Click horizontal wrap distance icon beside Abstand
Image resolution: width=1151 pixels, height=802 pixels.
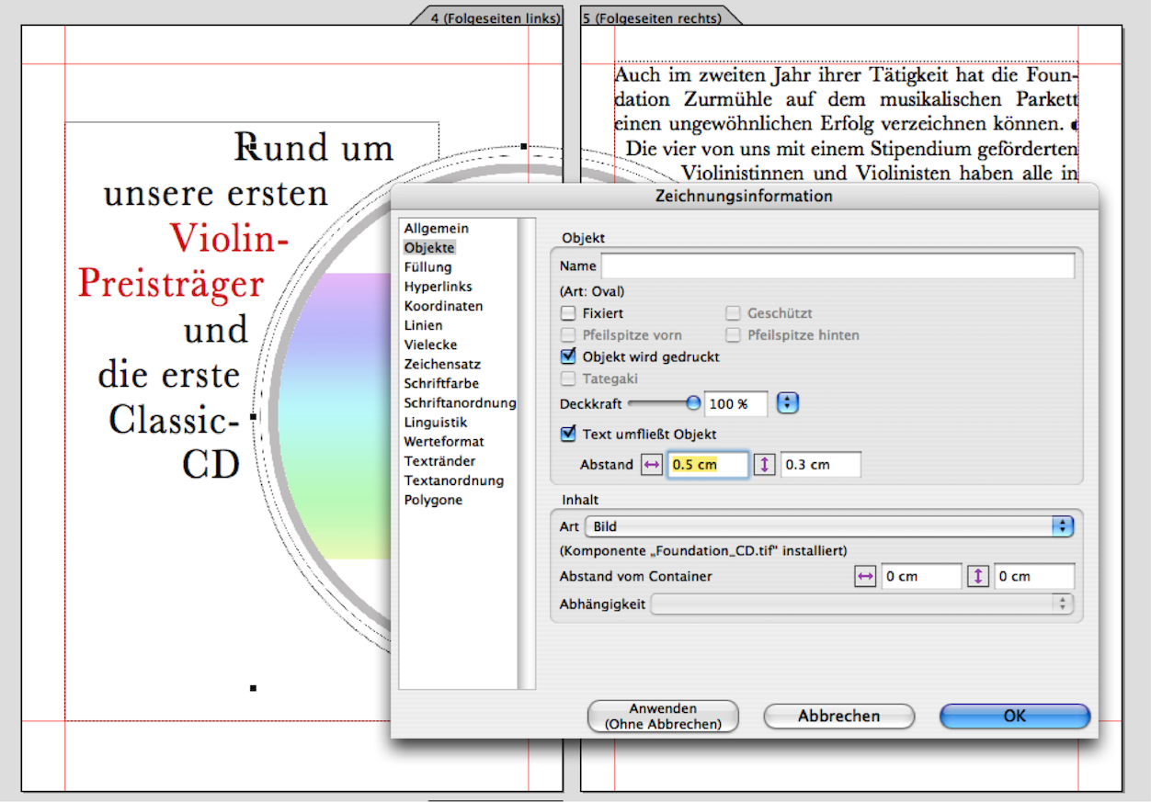pos(652,466)
